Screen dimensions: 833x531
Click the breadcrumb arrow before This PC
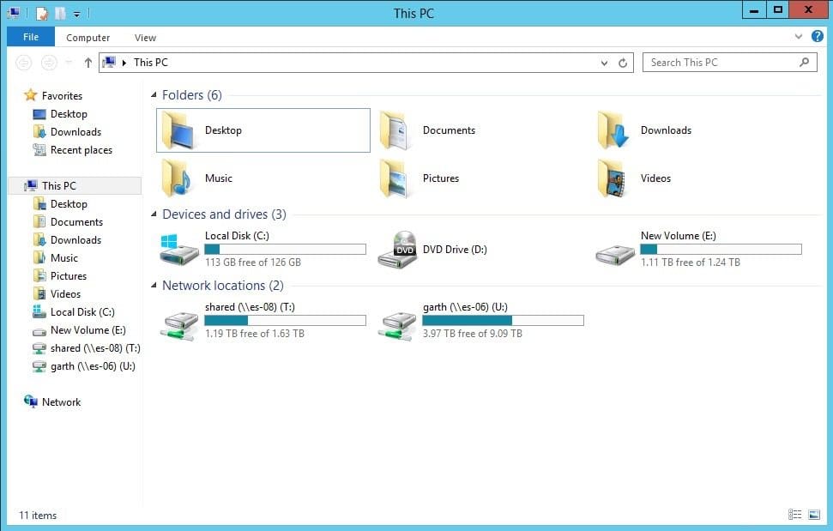[124, 63]
